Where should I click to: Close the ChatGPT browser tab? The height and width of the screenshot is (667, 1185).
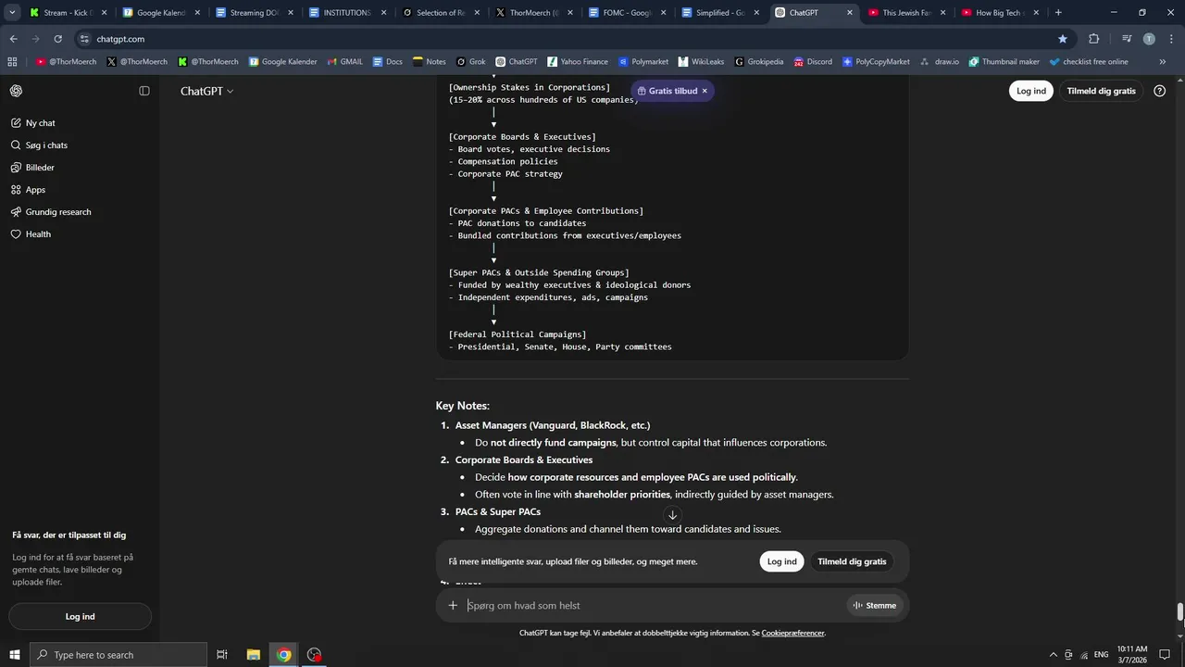850,13
